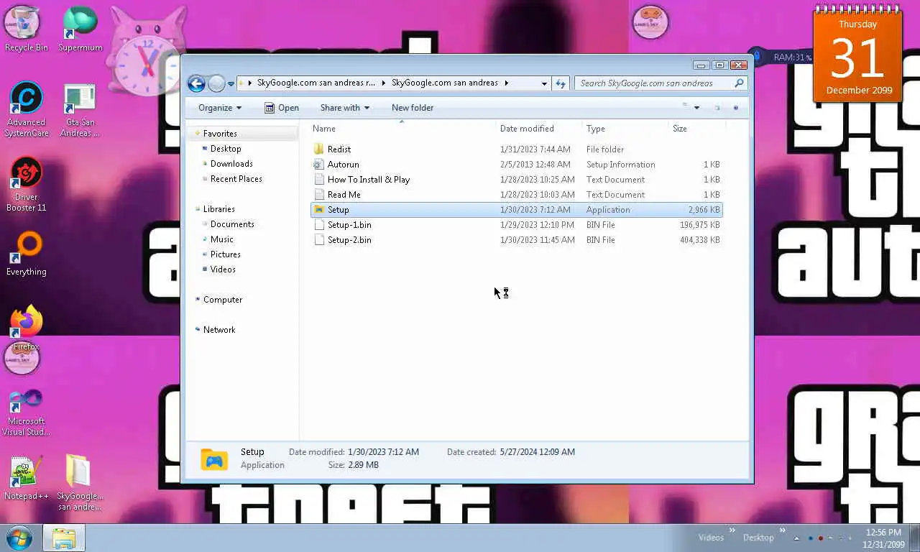
Task: Open SkyGoogle san andreas desktop folder
Action: coord(80,482)
